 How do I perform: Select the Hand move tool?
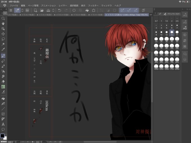tap(3, 24)
